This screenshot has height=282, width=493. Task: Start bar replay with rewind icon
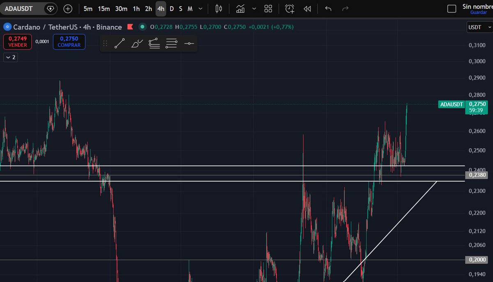pyautogui.click(x=307, y=8)
